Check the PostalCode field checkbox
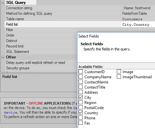Image resolution: width=155 pixels, height=128 pixels. pos(81,107)
